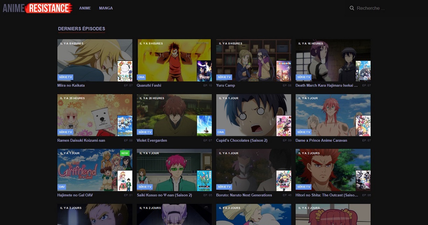The width and height of the screenshot is (428, 225).
Task: Click the Saiki Kusuo no Ψ-nan title
Action: coord(164,195)
